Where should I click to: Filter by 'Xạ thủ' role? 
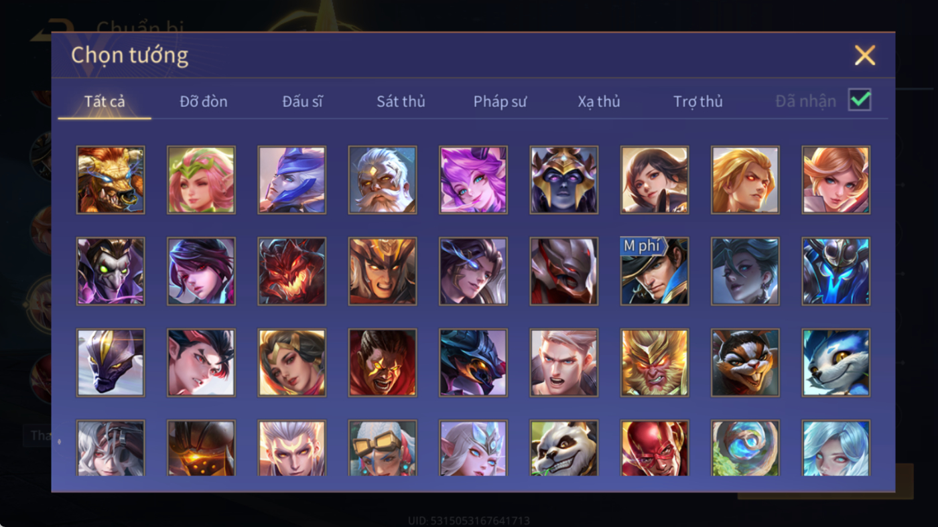coord(599,102)
